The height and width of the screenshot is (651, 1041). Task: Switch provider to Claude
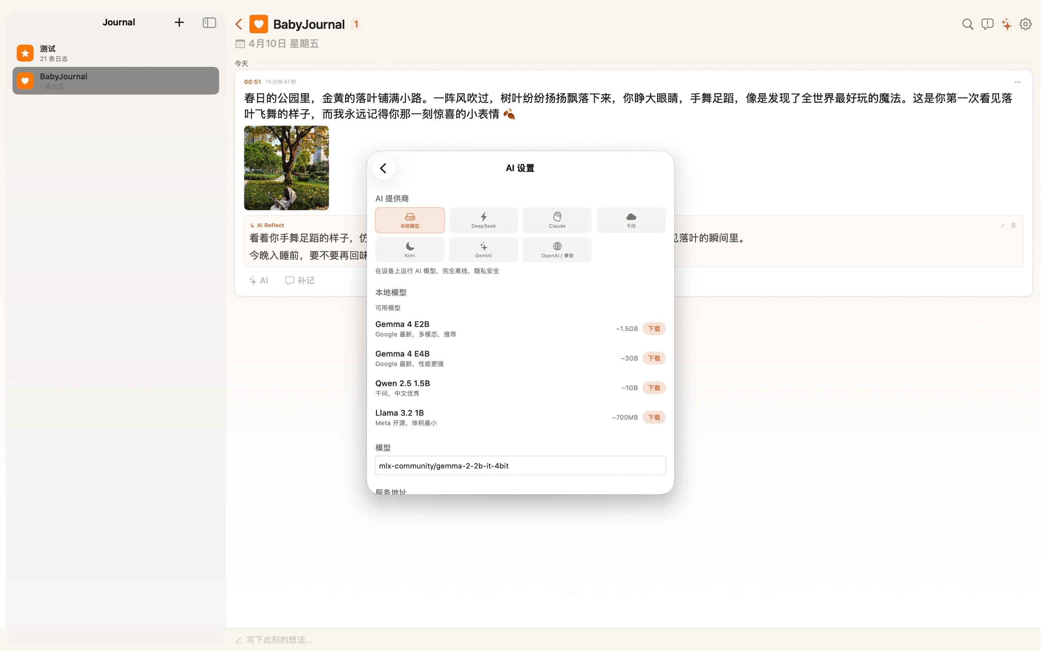(x=557, y=220)
